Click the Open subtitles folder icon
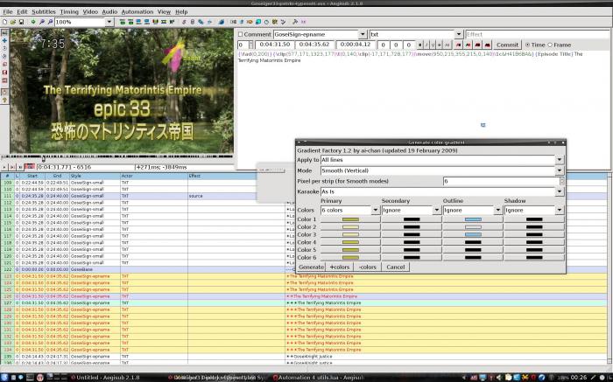Screen dimensions: 613x382 click(x=13, y=22)
